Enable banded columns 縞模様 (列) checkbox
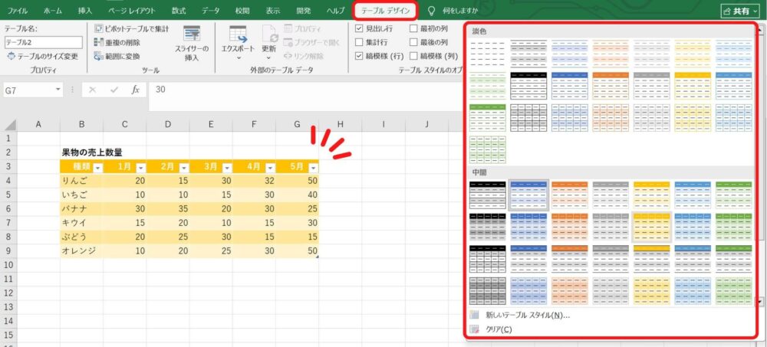The image size is (767, 347). coord(414,56)
